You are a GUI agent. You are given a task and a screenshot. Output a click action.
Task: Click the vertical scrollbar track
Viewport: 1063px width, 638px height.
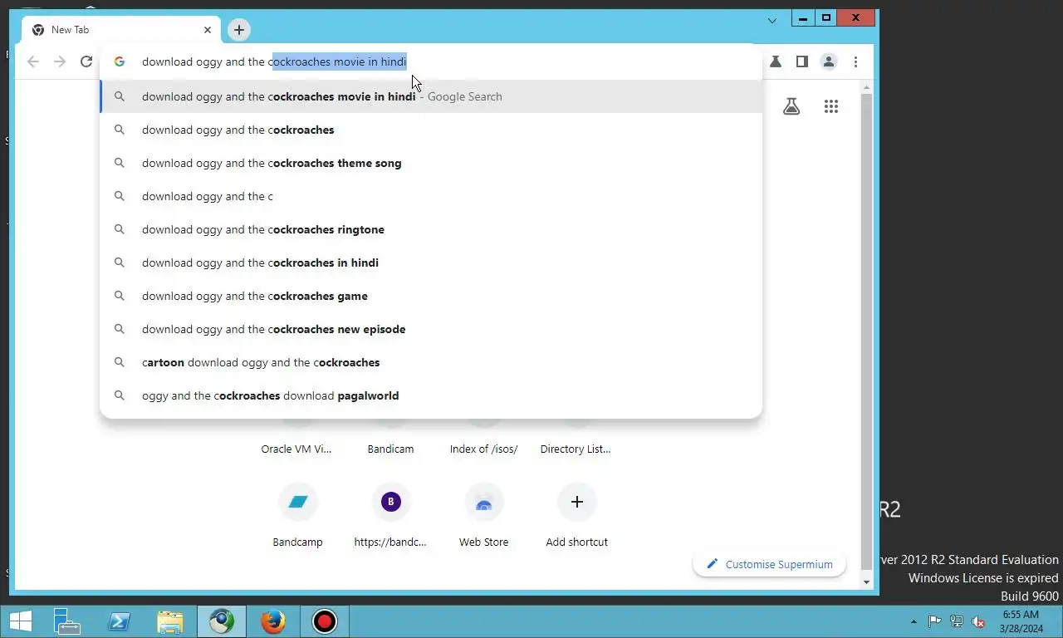click(867, 332)
